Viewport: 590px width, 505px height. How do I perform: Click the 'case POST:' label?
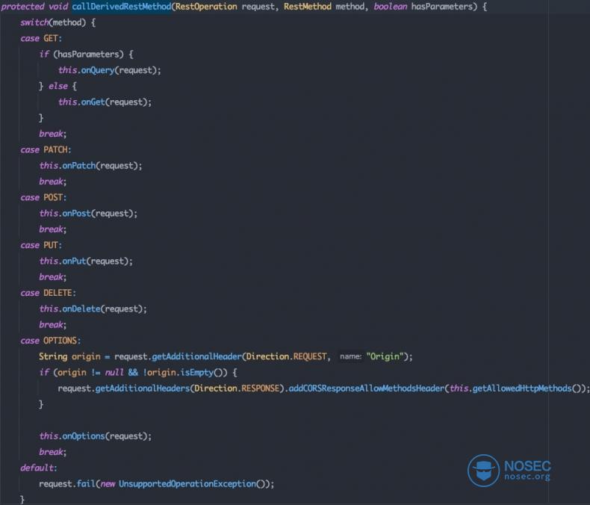pyautogui.click(x=43, y=197)
